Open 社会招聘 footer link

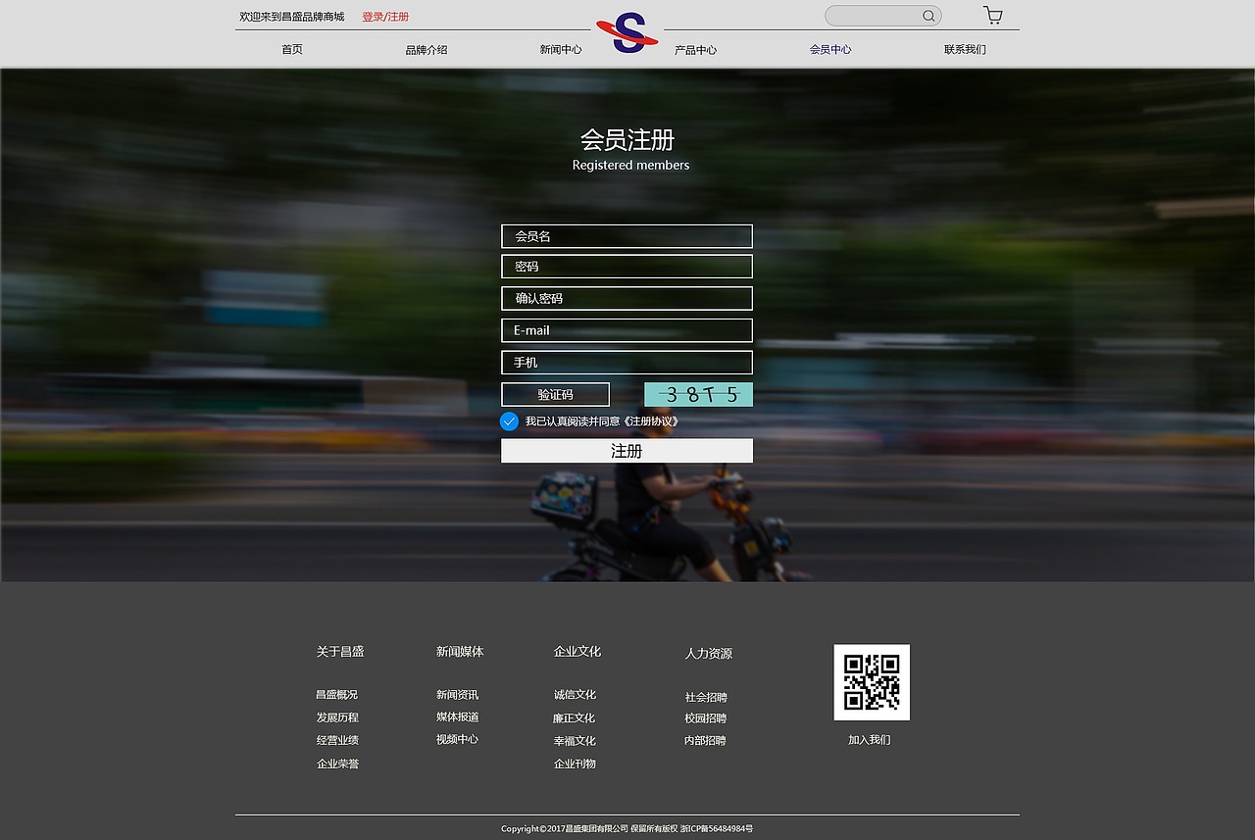706,698
